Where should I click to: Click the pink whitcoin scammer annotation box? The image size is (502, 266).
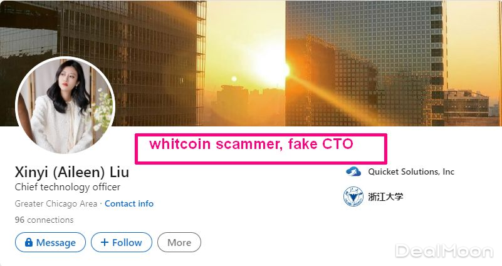[261, 149]
